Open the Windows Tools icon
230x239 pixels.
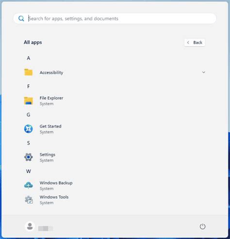click(29, 200)
